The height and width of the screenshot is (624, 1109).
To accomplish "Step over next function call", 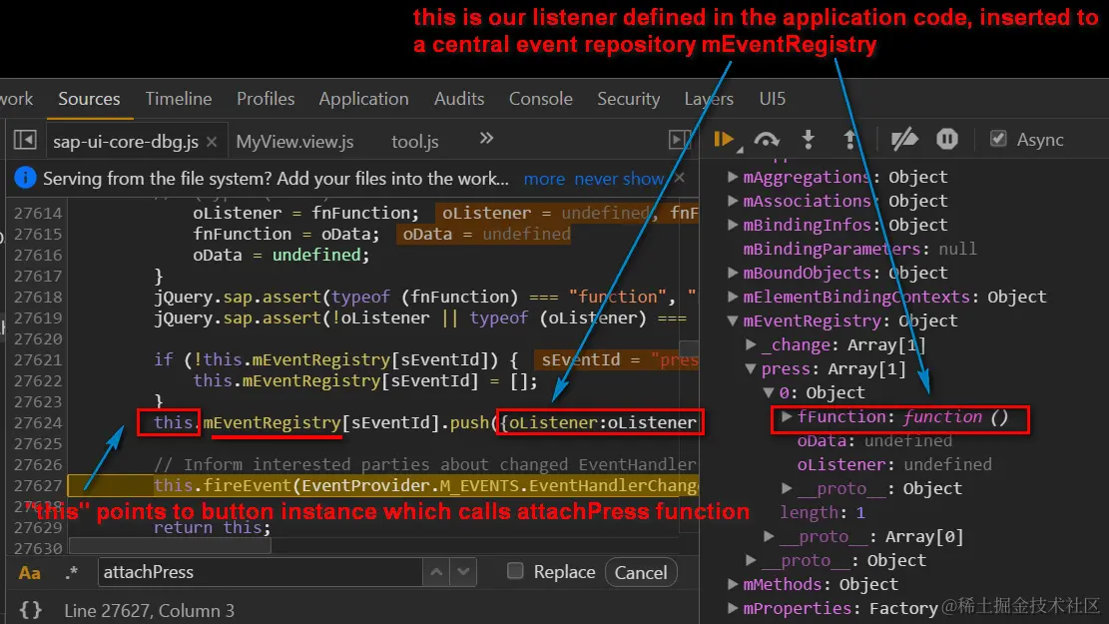I will click(767, 140).
